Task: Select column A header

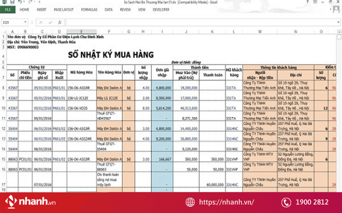Action: 13,32
